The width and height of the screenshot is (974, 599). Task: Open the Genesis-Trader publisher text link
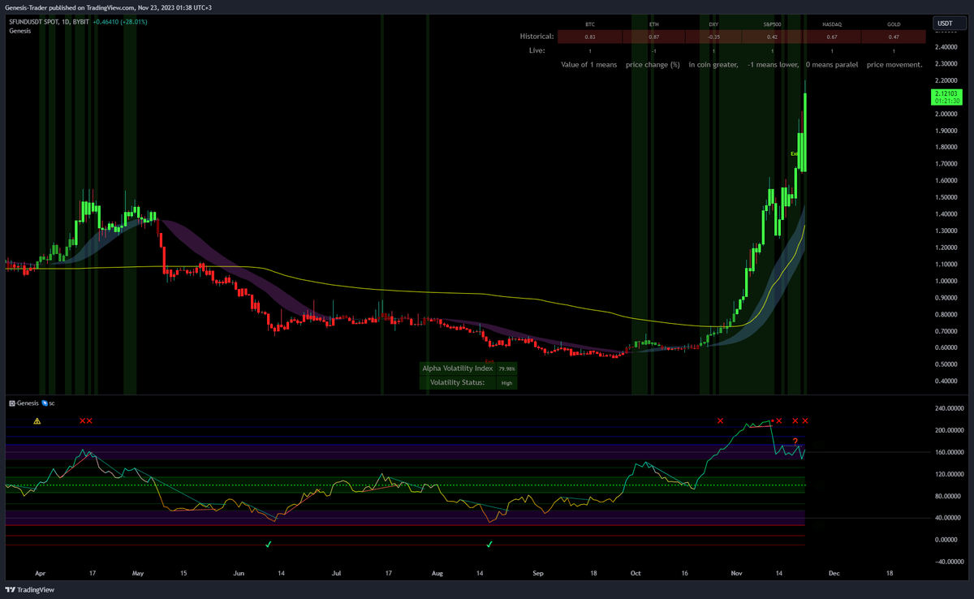27,6
